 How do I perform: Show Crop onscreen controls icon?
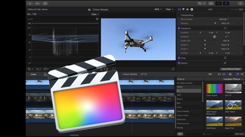(225, 58)
